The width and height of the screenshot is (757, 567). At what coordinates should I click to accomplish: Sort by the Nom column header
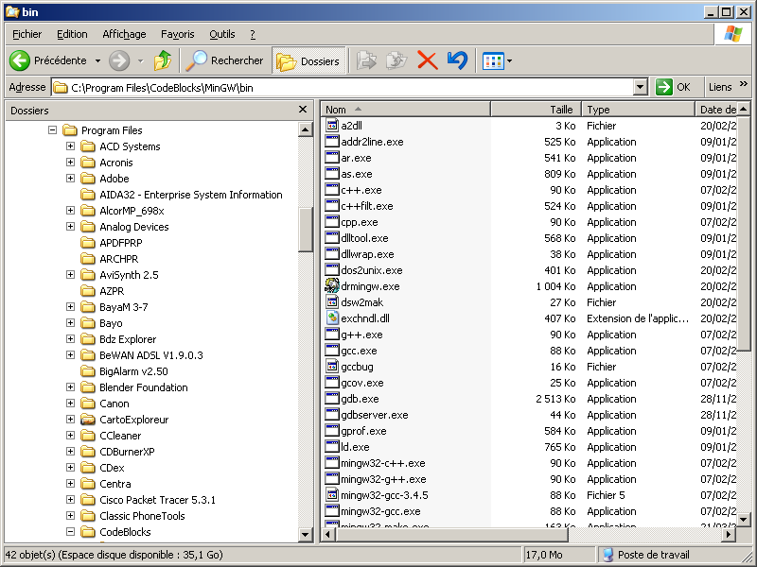tap(406, 110)
